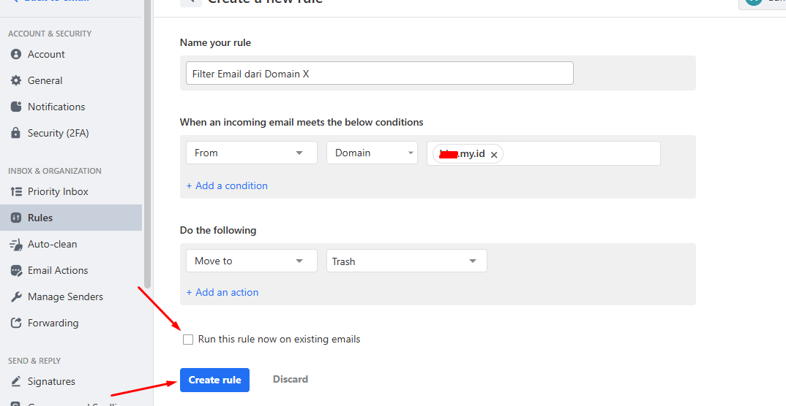Click the Priority Inbox icon
786x406 pixels.
click(16, 191)
